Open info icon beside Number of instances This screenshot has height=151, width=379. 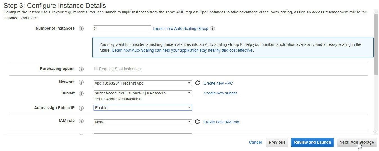pyautogui.click(x=81, y=29)
